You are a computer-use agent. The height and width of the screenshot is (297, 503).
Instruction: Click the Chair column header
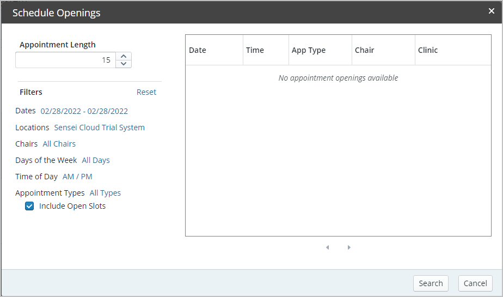364,50
